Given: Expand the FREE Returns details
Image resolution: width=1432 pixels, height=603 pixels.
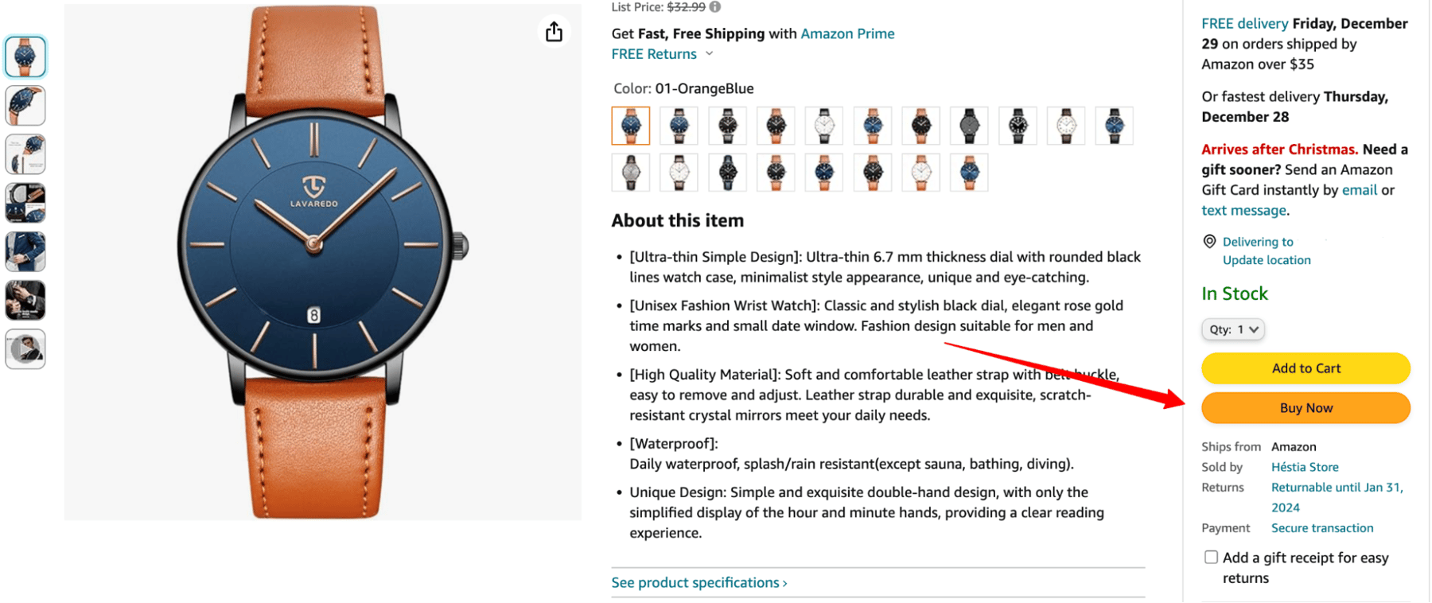Looking at the screenshot, I should tap(708, 53).
